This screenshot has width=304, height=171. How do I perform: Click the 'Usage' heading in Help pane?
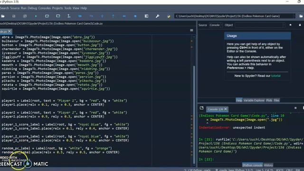point(232,36)
